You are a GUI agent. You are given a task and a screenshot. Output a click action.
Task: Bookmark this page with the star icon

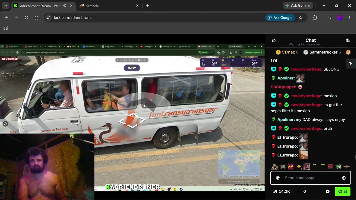coord(301,17)
